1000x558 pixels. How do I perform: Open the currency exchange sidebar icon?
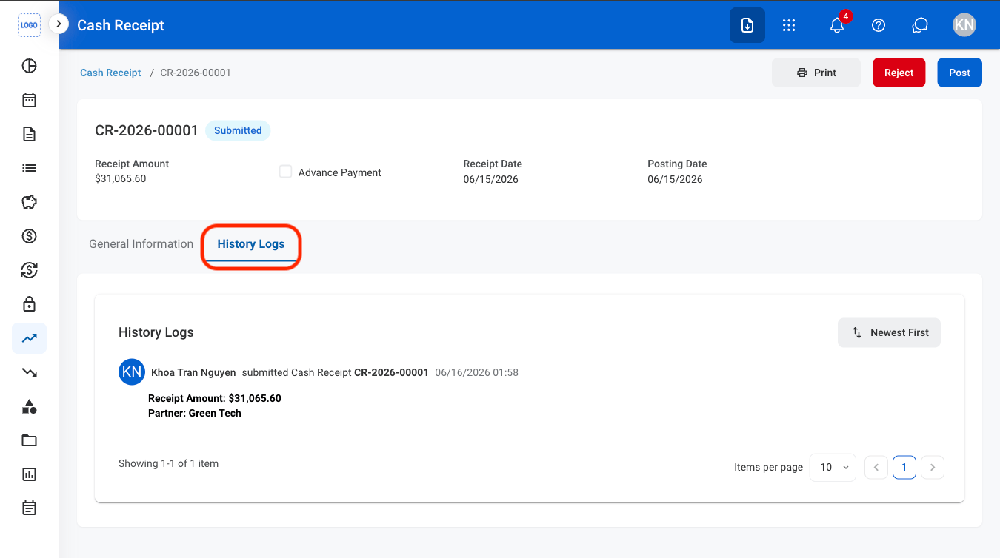pos(29,270)
